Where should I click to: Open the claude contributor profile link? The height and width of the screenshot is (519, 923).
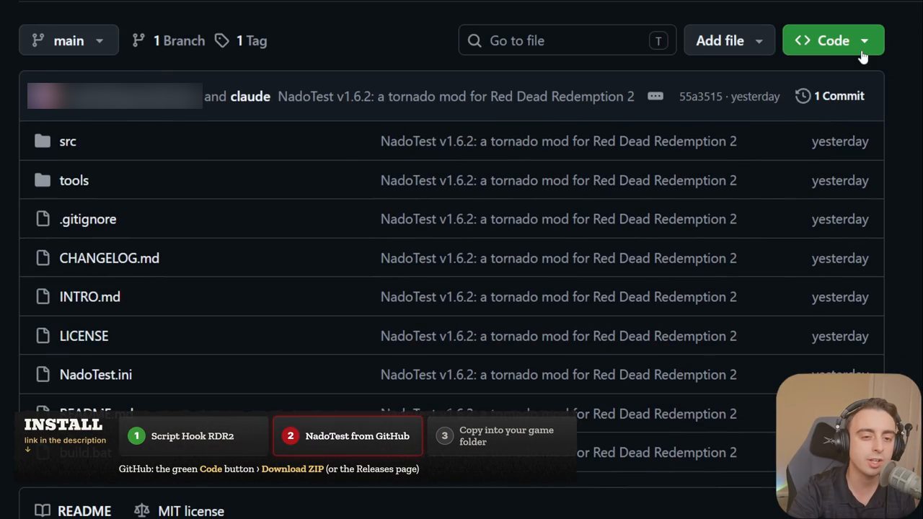[250, 97]
